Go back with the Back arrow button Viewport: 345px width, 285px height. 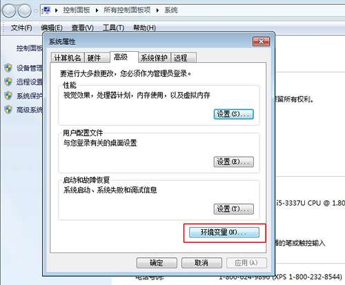coord(9,10)
